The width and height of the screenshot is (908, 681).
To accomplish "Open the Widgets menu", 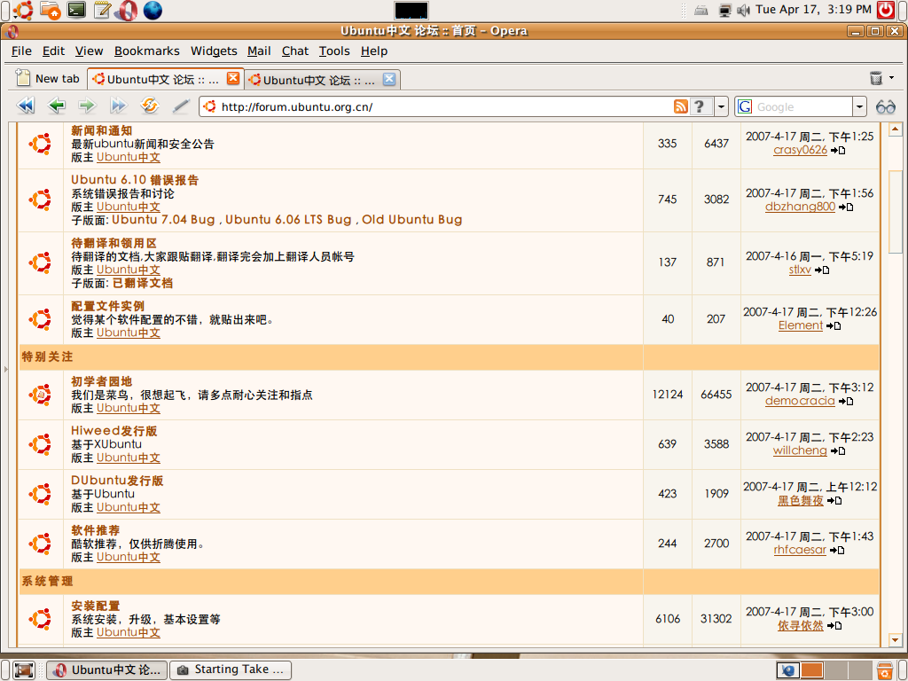I will tap(214, 51).
